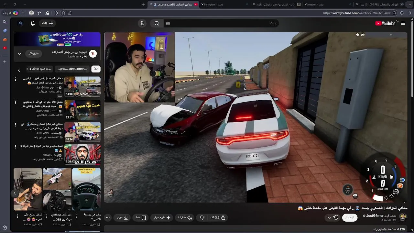Open options menu for 14:18 video
414x233 pixels.
coord(15,79)
